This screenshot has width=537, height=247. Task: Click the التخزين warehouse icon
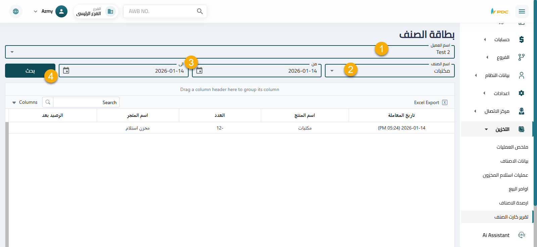click(x=521, y=129)
